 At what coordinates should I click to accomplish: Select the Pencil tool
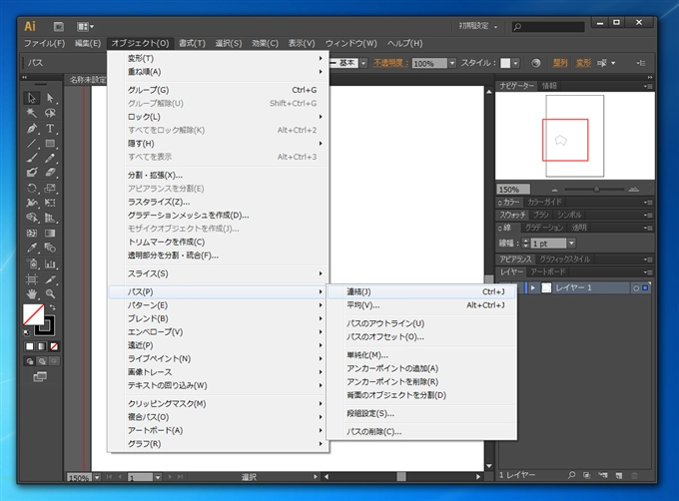pyautogui.click(x=50, y=158)
